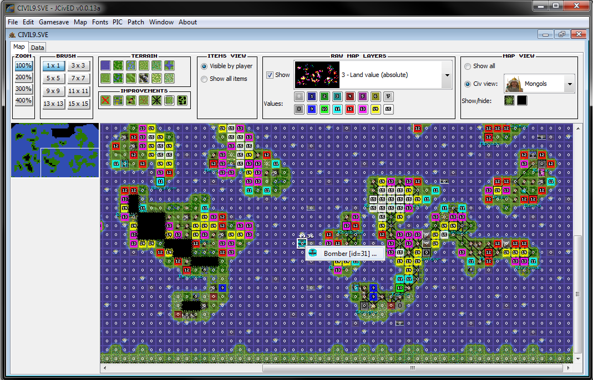Open the Edit menu
Image resolution: width=593 pixels, height=380 pixels.
coord(28,22)
